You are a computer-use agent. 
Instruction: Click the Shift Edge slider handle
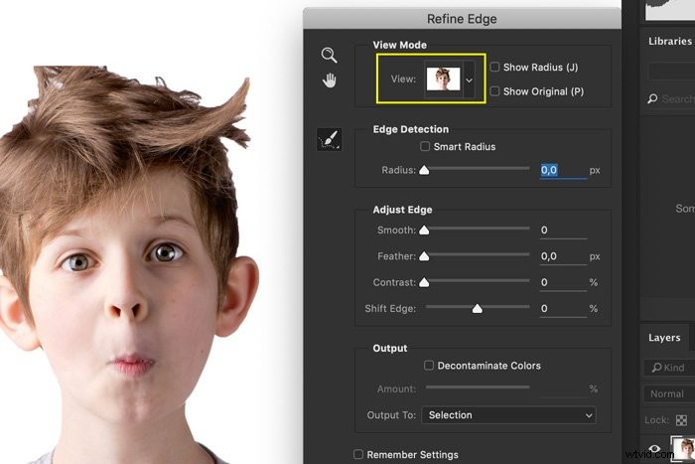(x=478, y=308)
